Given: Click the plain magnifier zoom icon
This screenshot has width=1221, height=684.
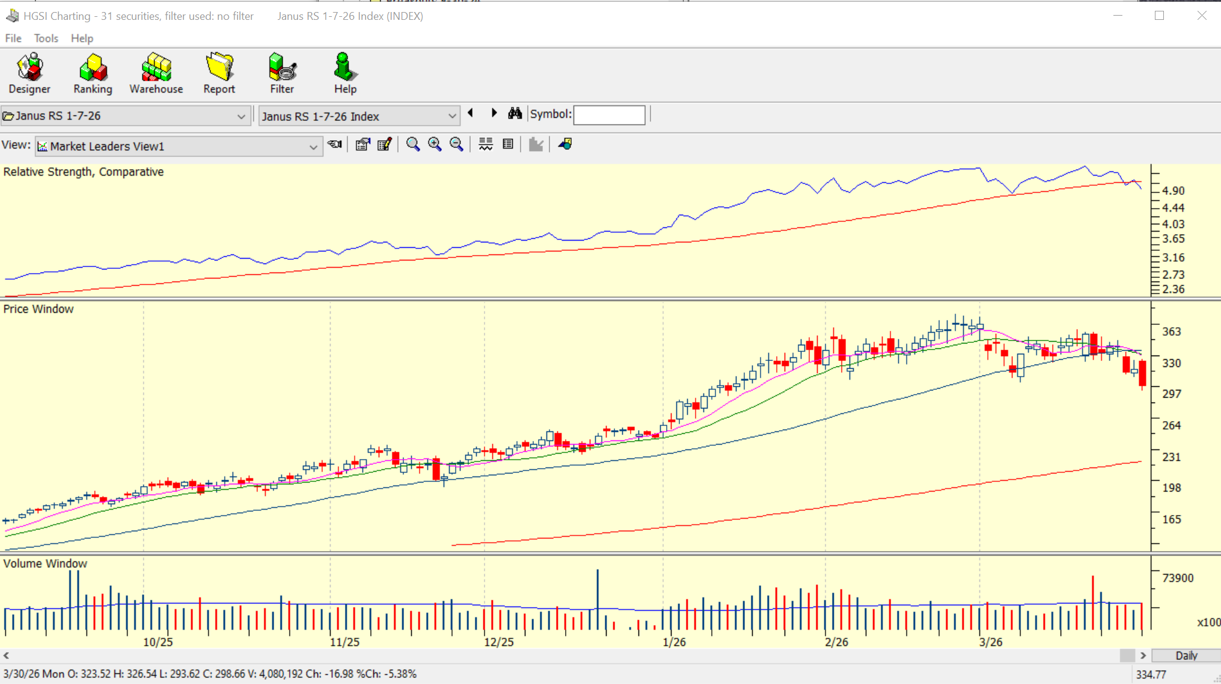Looking at the screenshot, I should [x=413, y=144].
